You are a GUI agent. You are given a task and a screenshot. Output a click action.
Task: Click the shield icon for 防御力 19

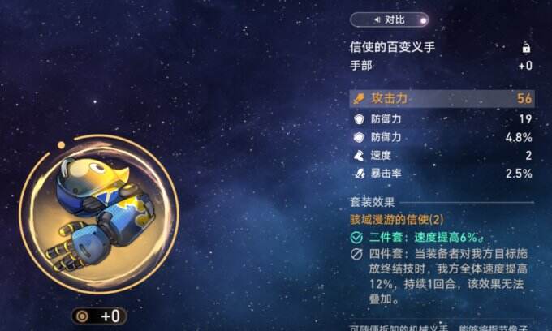359,119
